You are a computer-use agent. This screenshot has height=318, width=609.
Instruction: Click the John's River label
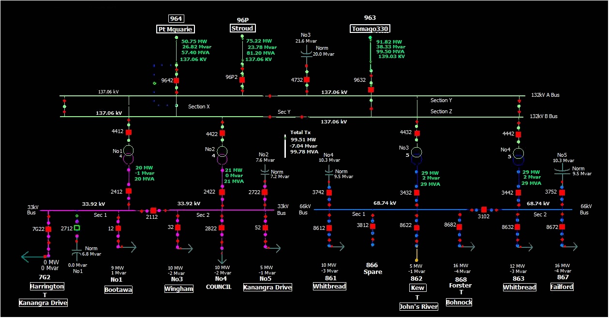click(418, 306)
